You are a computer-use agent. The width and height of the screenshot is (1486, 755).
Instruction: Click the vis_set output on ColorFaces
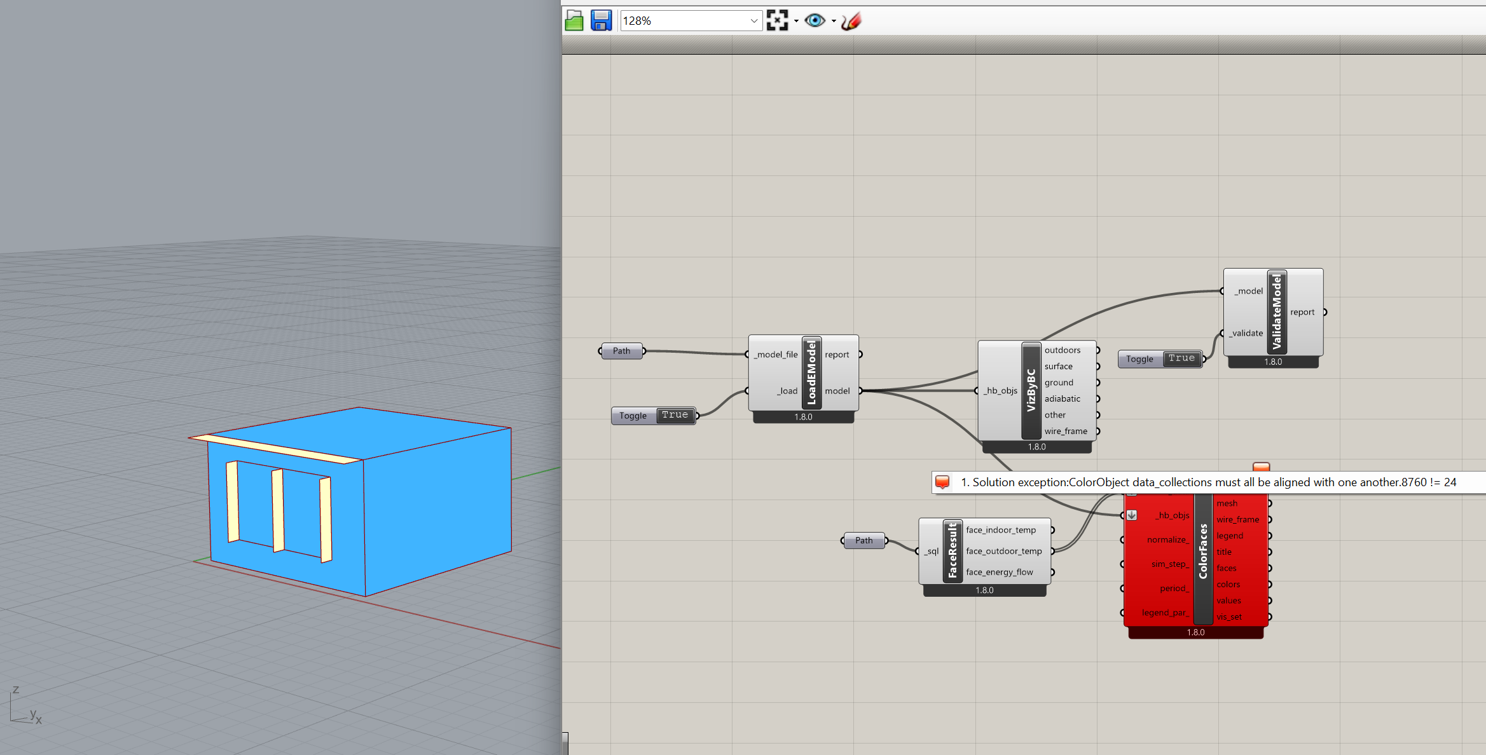1229,616
